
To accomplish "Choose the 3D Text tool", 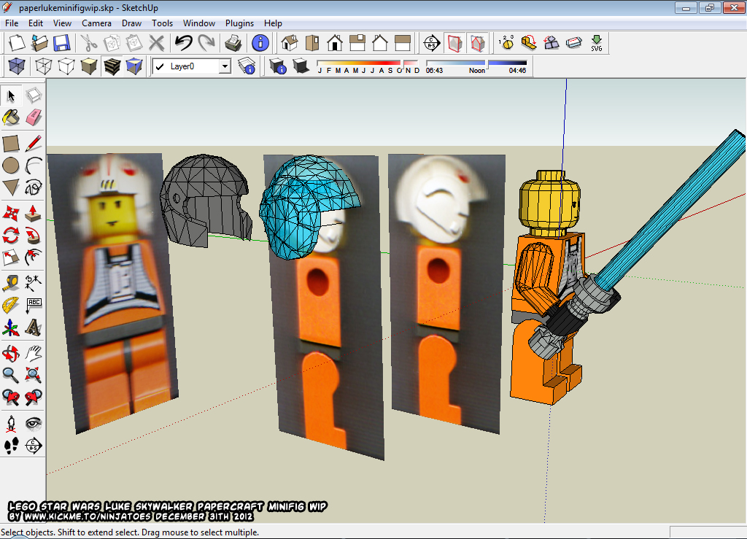I will pyautogui.click(x=34, y=327).
